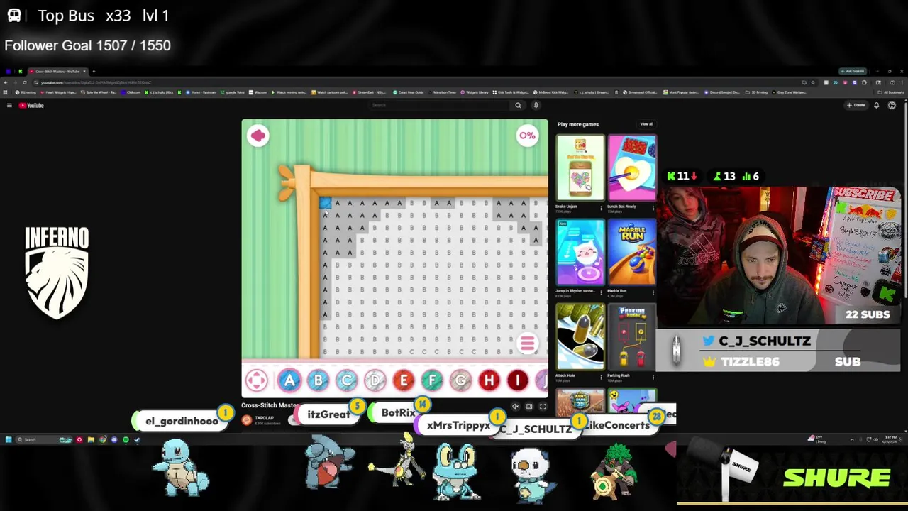
Task: Open options menu for Jump in Rhythm
Action: pyautogui.click(x=601, y=292)
